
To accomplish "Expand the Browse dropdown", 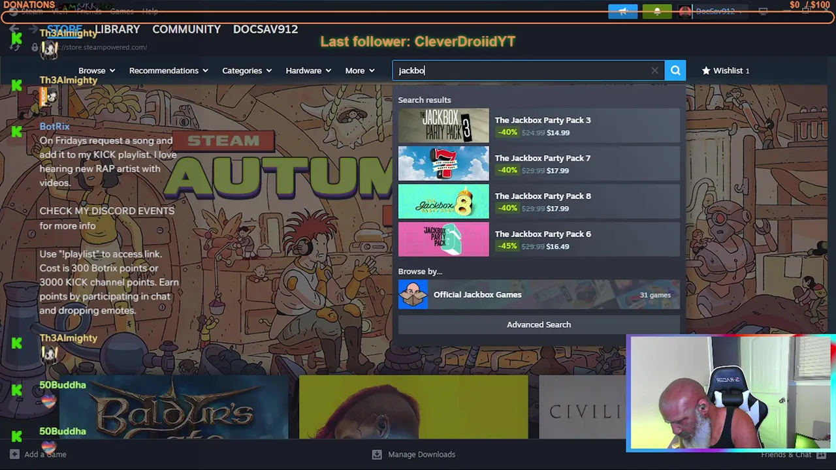I will point(97,70).
